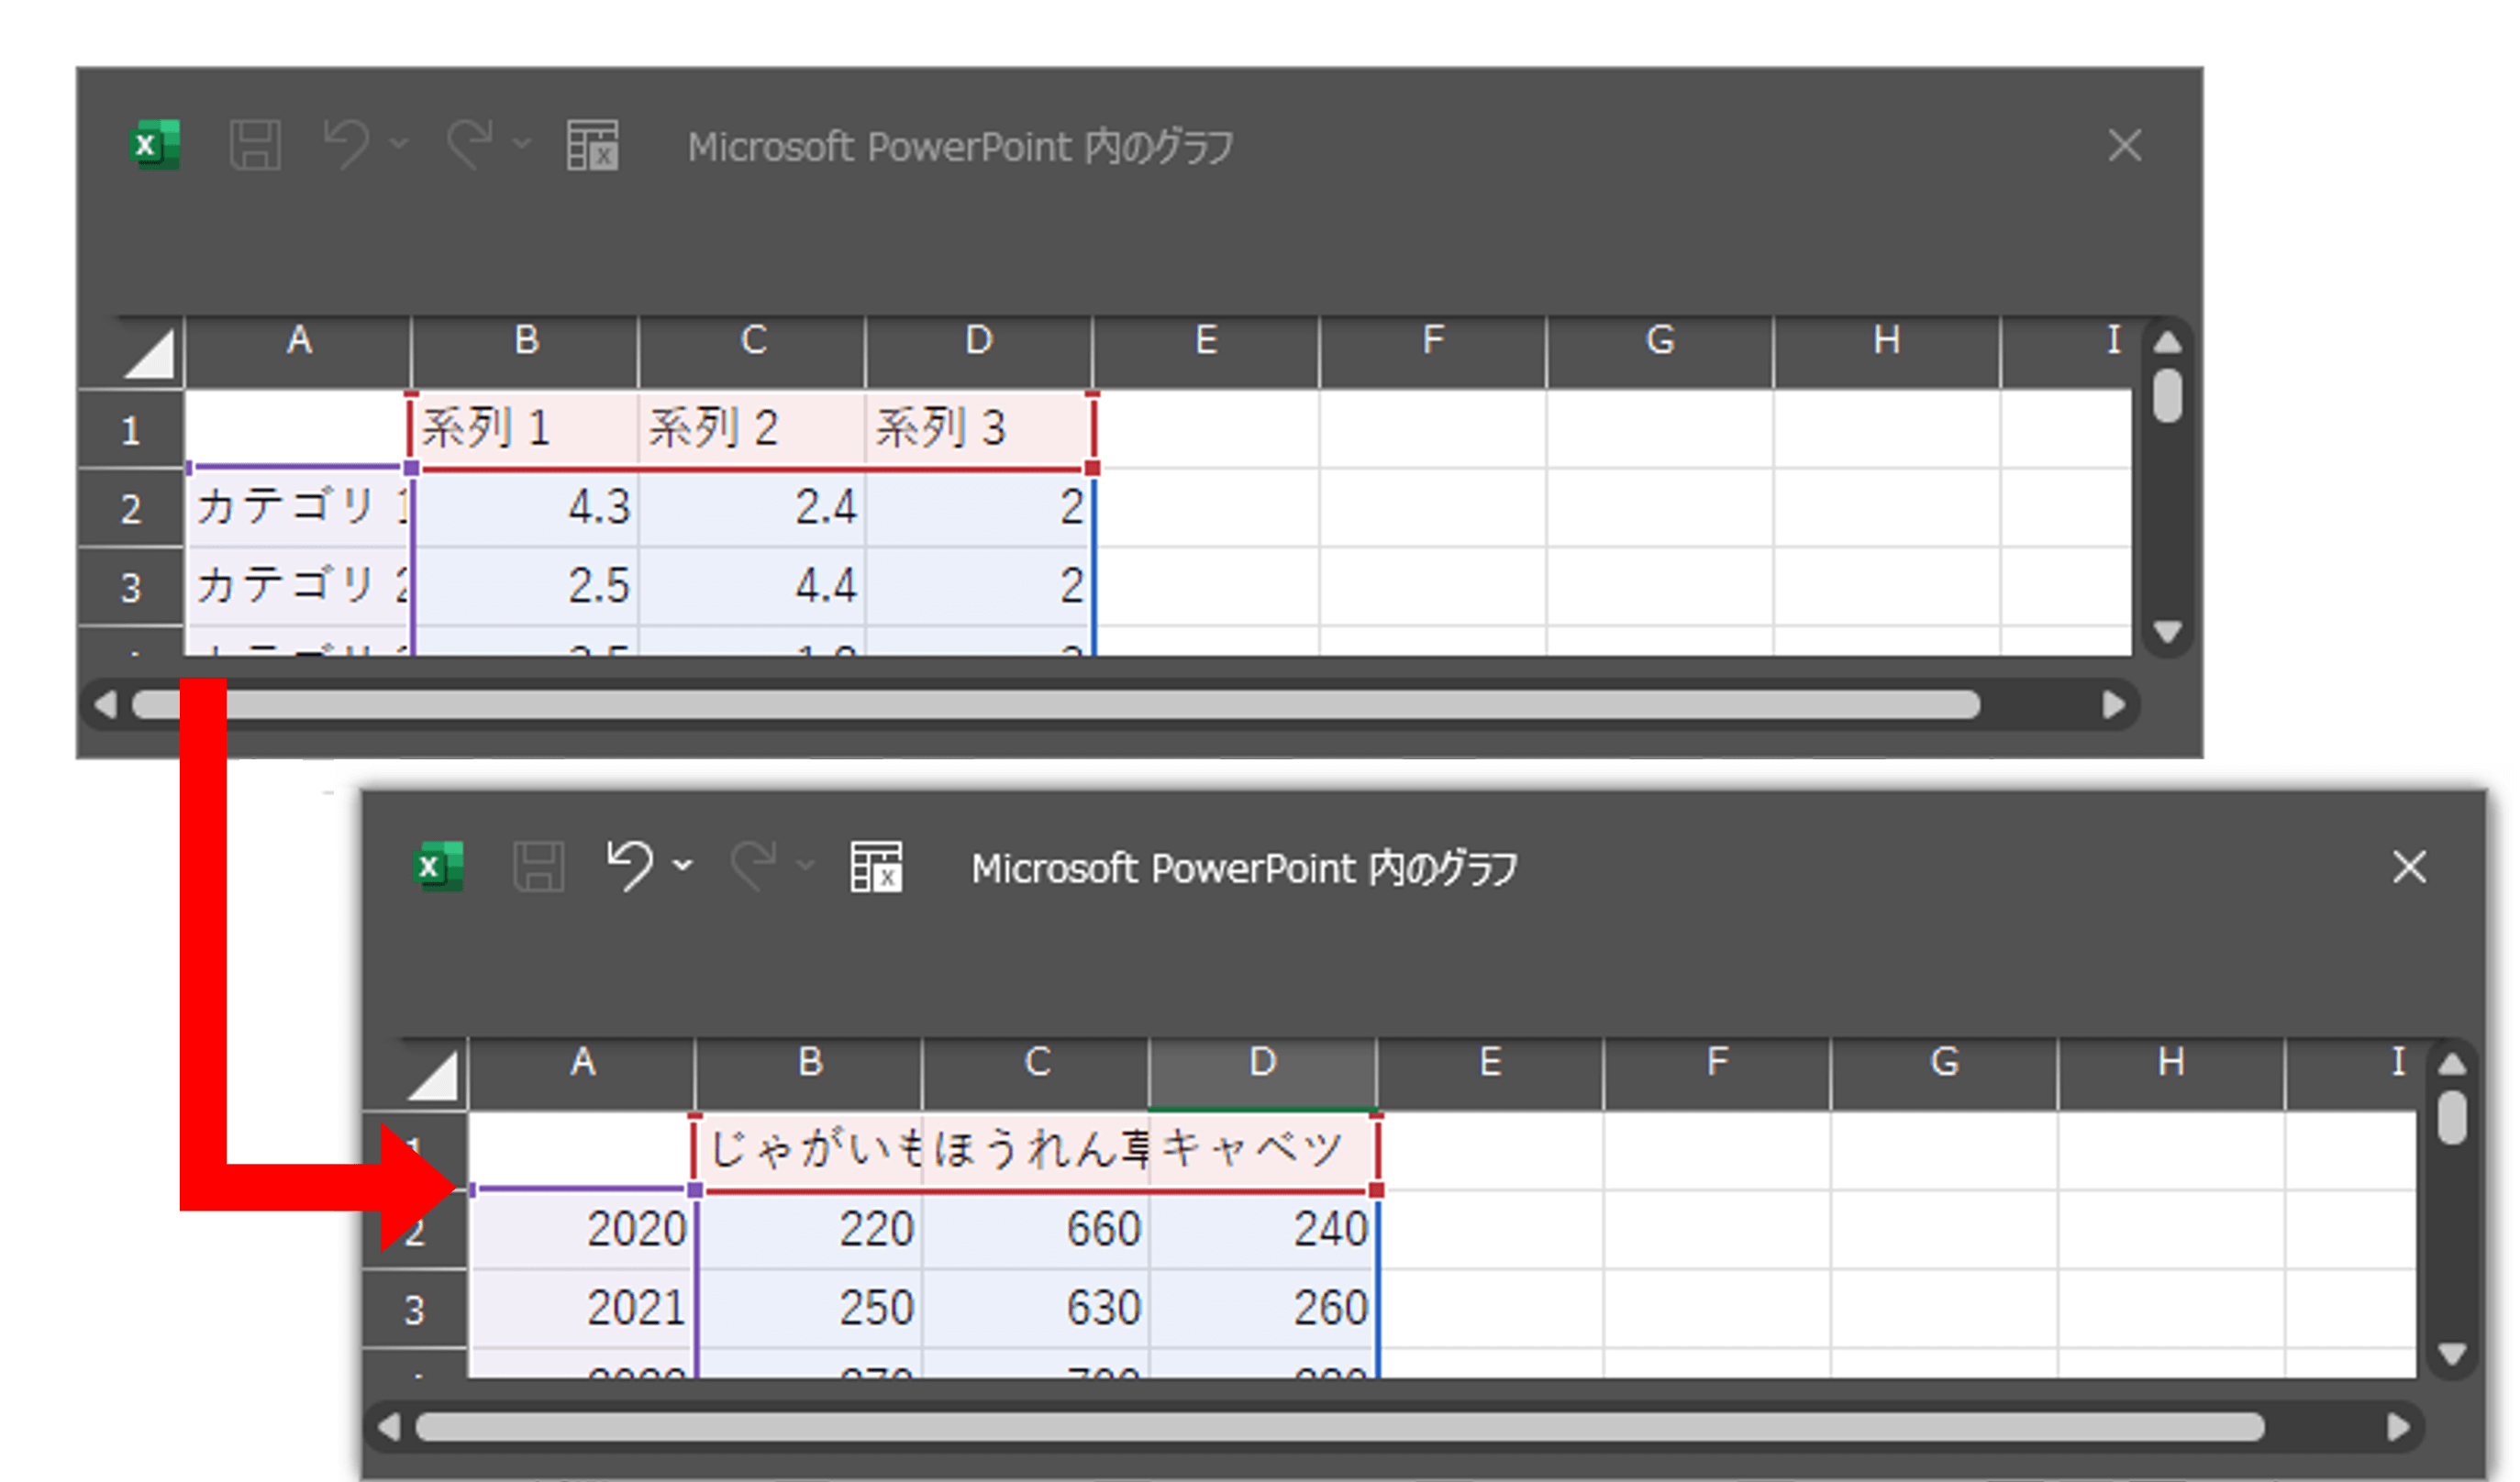Close the upper chart data window
Image resolution: width=2520 pixels, height=1482 pixels.
(2124, 146)
